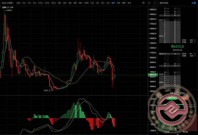The image size is (198, 135).
Task: Click the 6472.0 current price label on axis
Action: click(153, 75)
